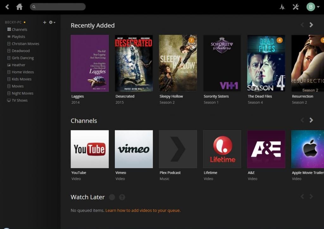The width and height of the screenshot is (324, 229).
Task: Open the server gear dropdown menu
Action: (x=52, y=22)
